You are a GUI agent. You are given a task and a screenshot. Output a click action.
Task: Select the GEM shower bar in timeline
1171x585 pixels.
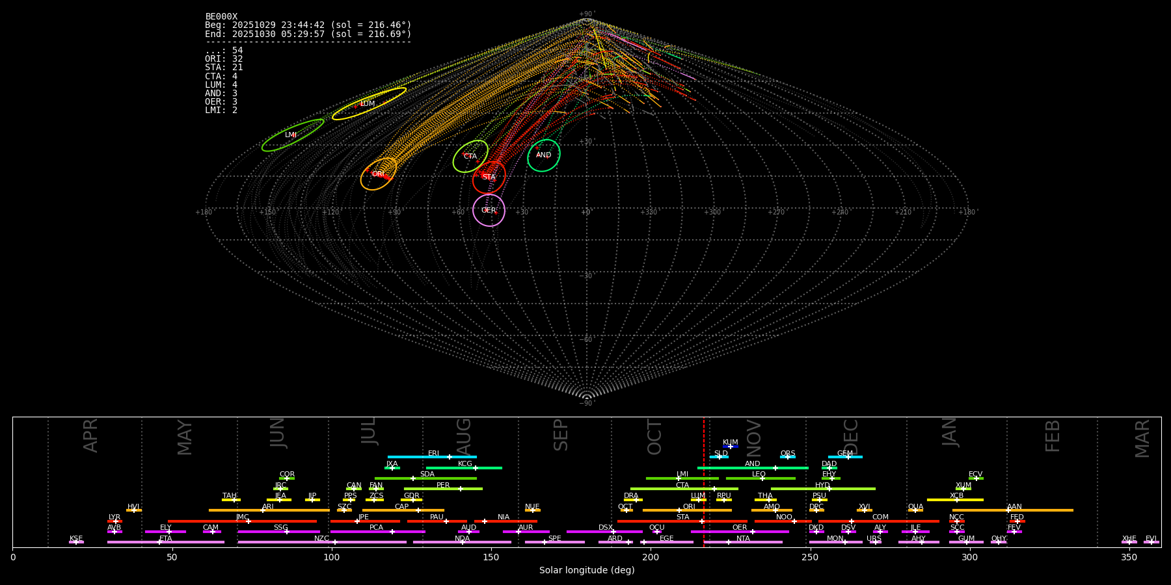pyautogui.click(x=844, y=457)
